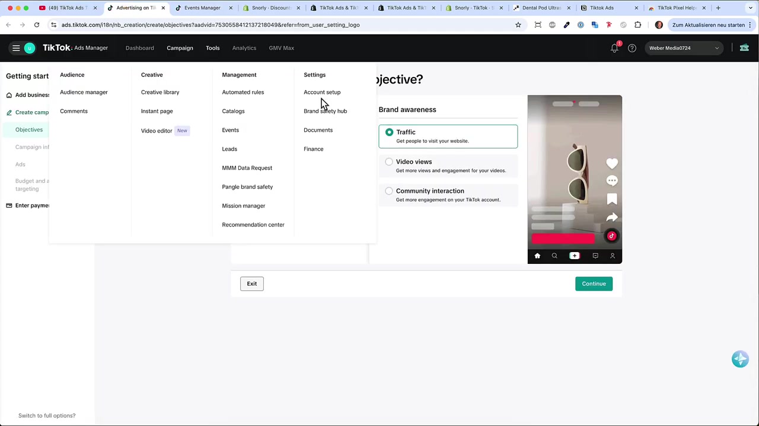Image resolution: width=759 pixels, height=426 pixels.
Task: Select the Community interaction radio button
Action: click(x=389, y=191)
